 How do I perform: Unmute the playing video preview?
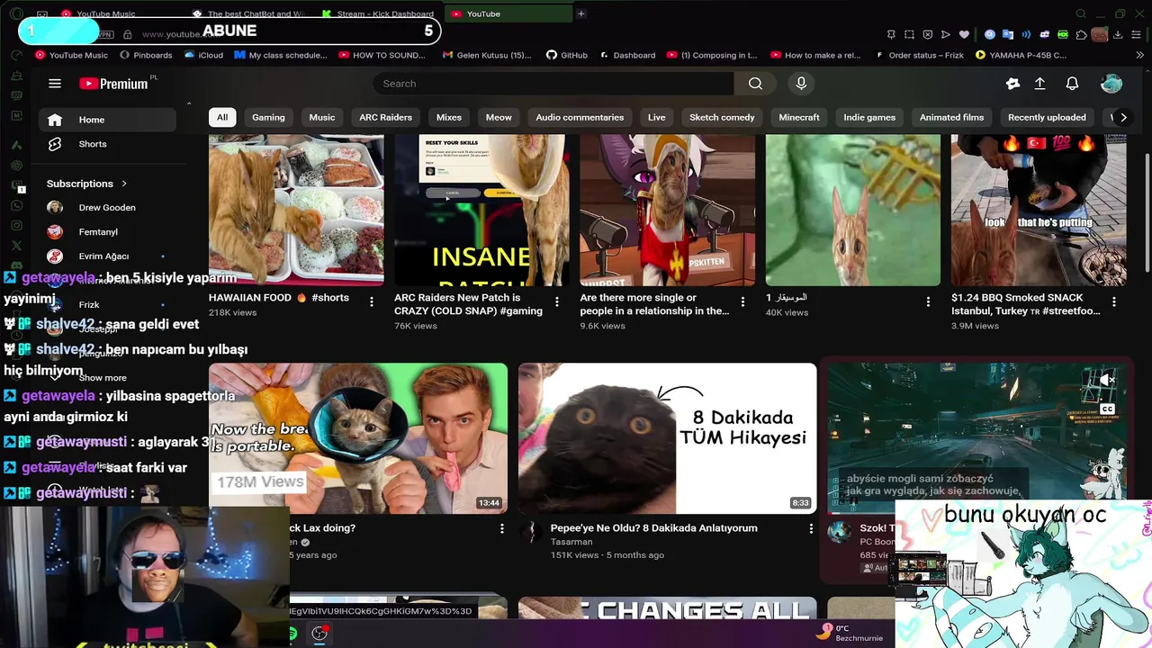(x=1108, y=380)
